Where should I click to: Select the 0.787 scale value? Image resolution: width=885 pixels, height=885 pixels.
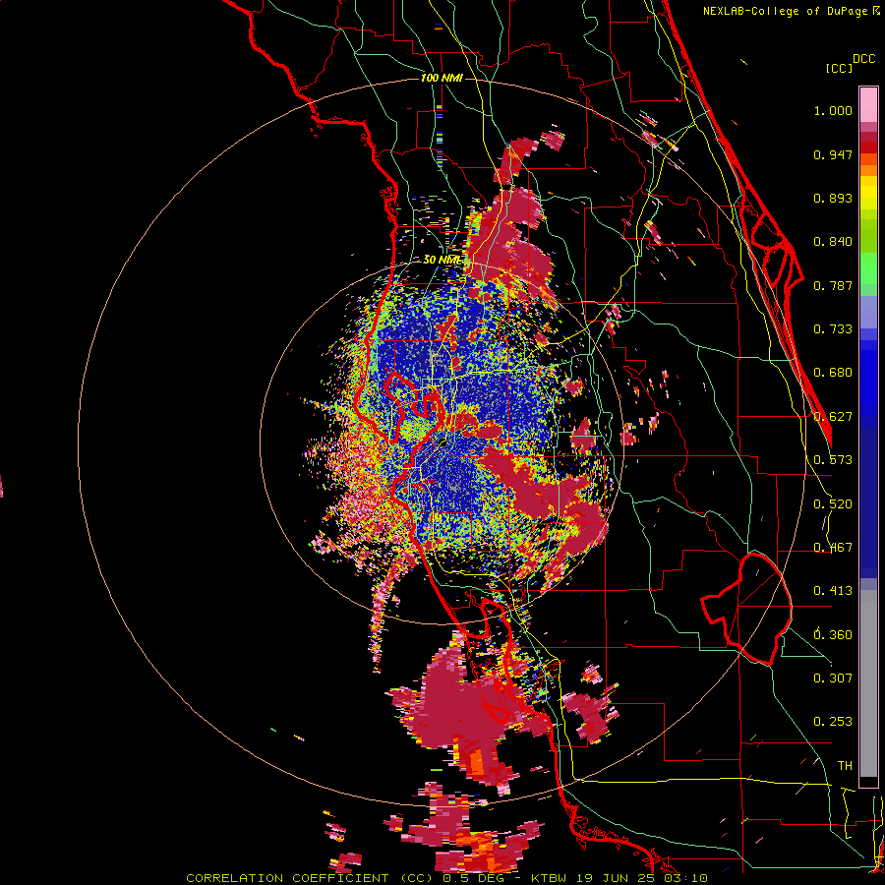(833, 285)
